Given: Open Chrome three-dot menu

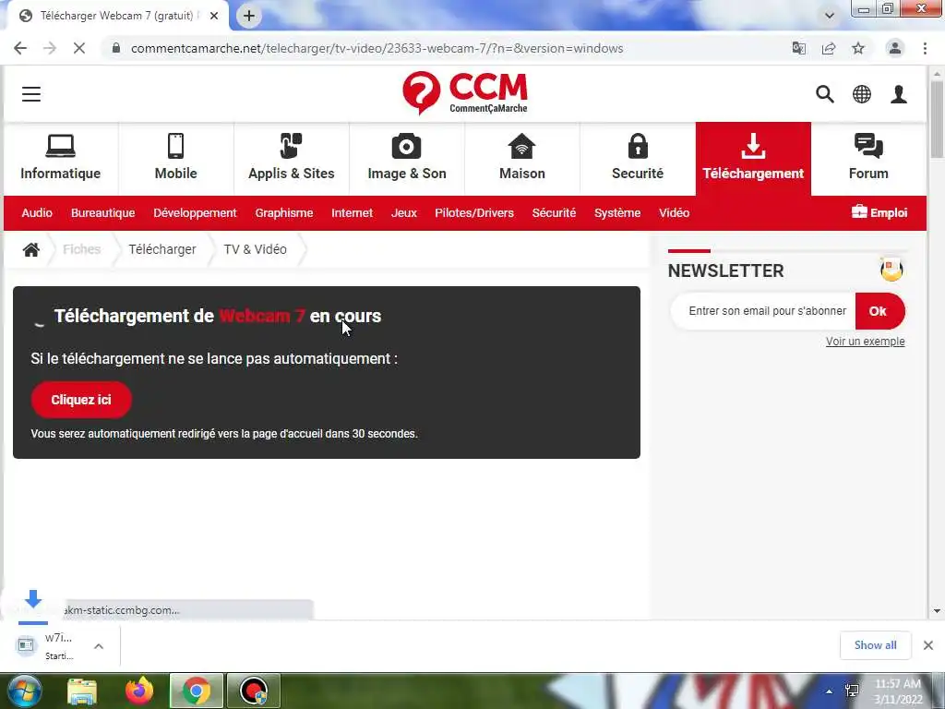Looking at the screenshot, I should point(925,48).
